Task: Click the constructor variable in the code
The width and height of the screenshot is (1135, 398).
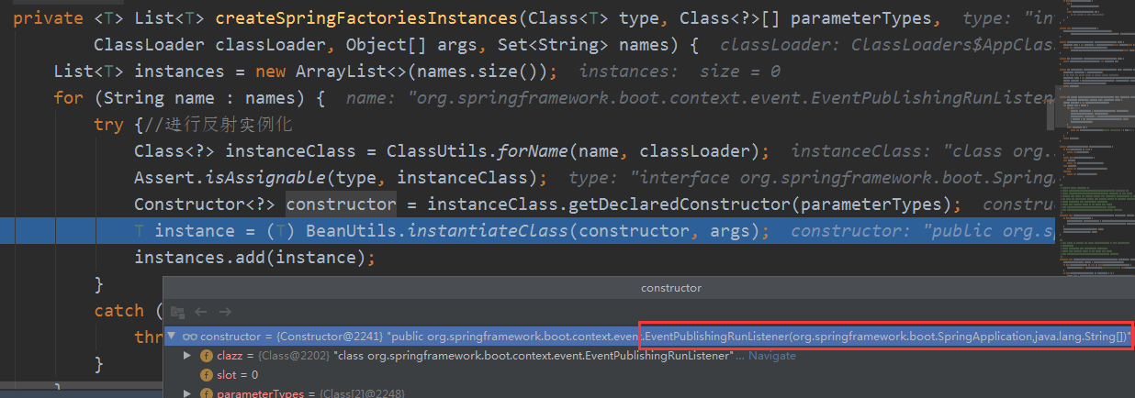Action: click(x=341, y=204)
